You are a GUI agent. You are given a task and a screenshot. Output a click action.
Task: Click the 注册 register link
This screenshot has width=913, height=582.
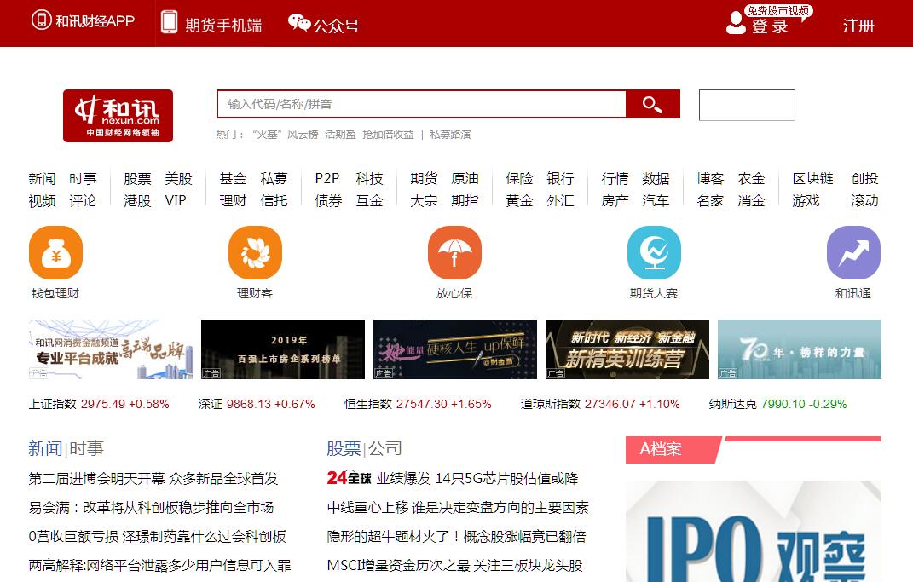pos(858,26)
